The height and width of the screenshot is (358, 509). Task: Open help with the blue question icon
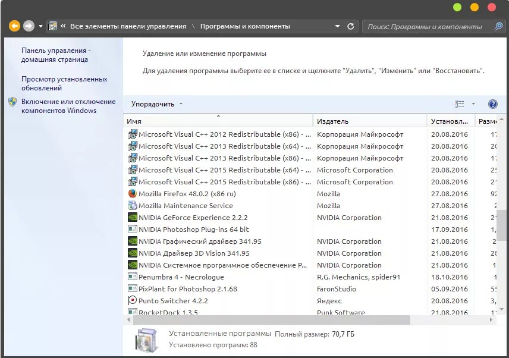tap(492, 104)
